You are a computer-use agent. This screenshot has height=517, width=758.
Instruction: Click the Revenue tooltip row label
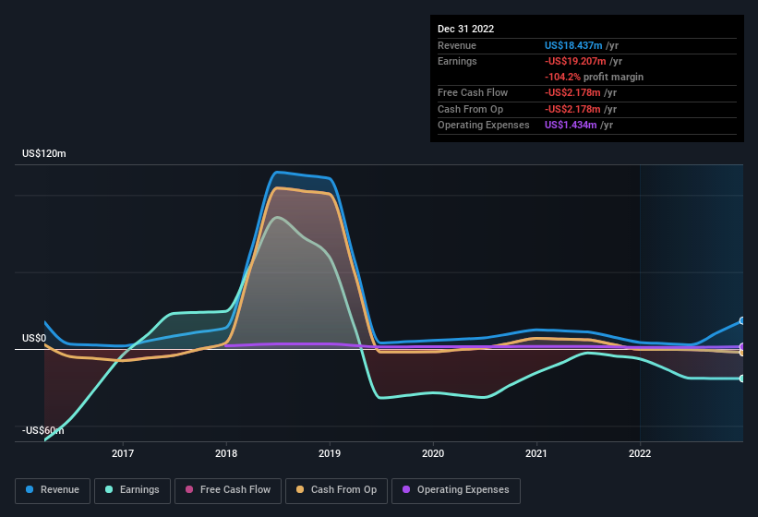click(x=457, y=45)
